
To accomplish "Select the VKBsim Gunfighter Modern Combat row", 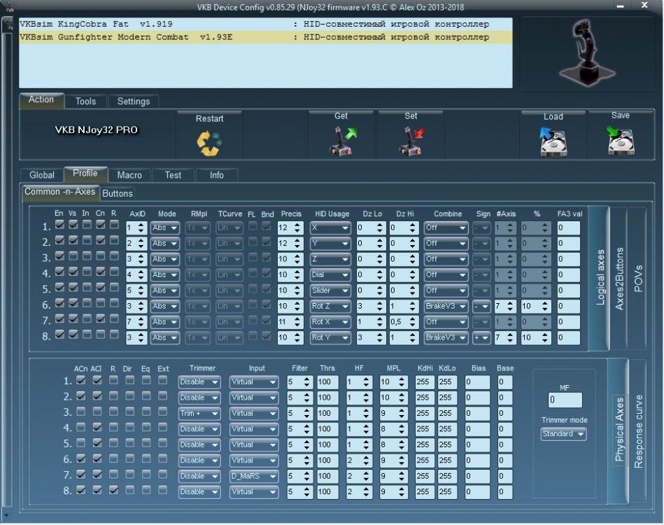I will [265, 37].
